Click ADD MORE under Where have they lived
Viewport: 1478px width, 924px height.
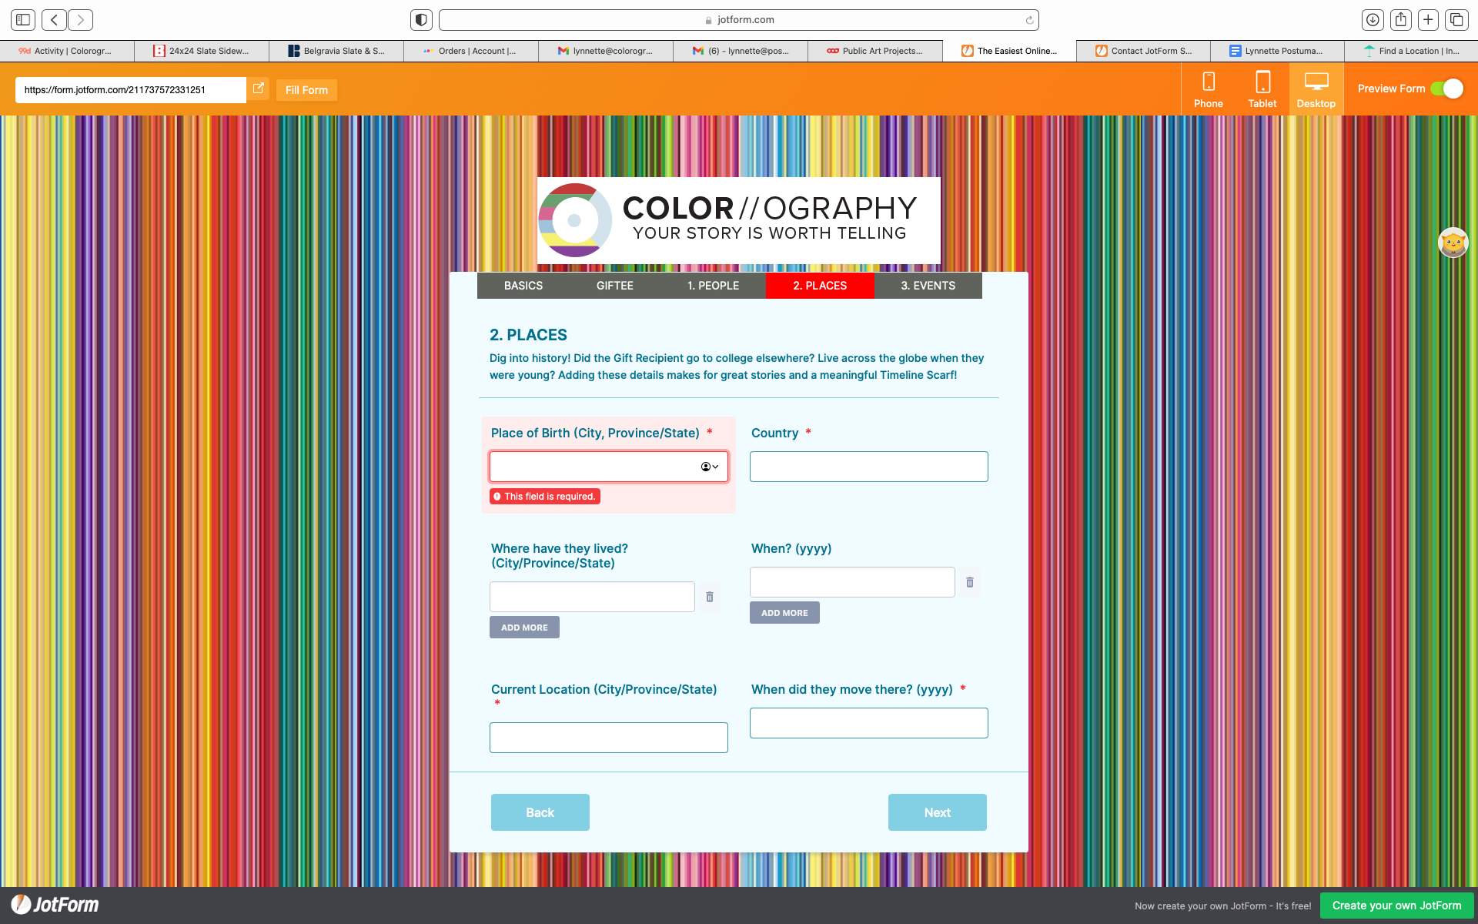pyautogui.click(x=524, y=628)
